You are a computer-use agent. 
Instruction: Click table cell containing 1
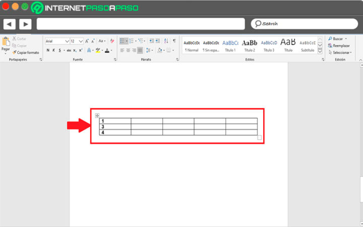tap(115, 121)
